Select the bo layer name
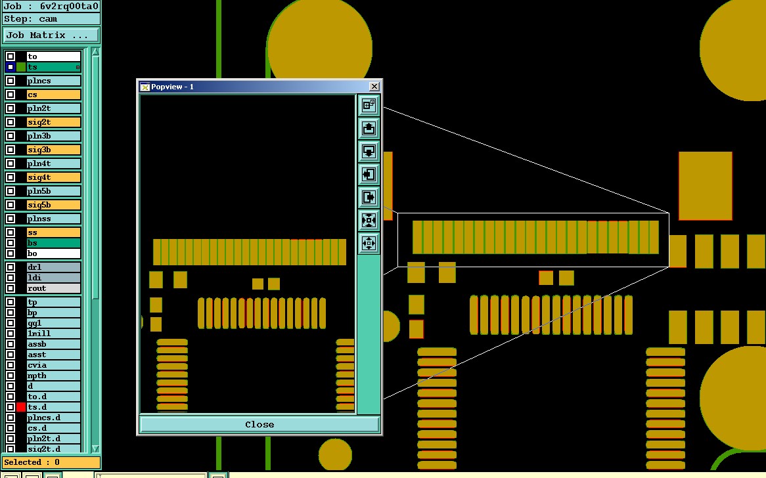The image size is (766, 478). [x=53, y=253]
